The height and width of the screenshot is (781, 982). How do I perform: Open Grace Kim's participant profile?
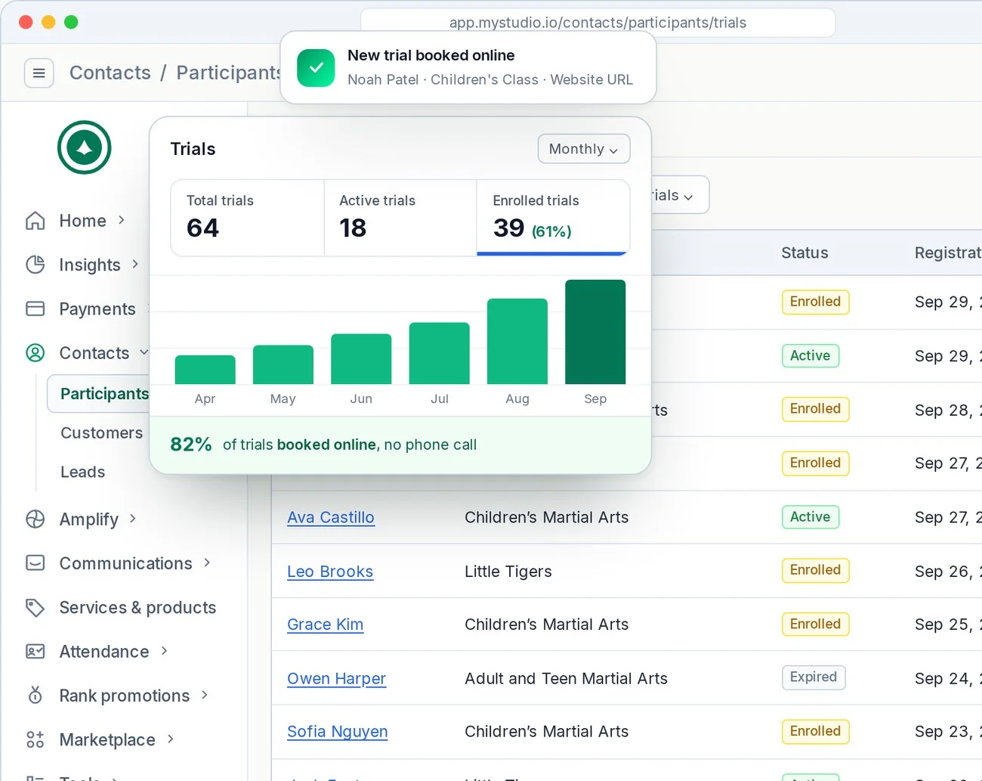(326, 625)
